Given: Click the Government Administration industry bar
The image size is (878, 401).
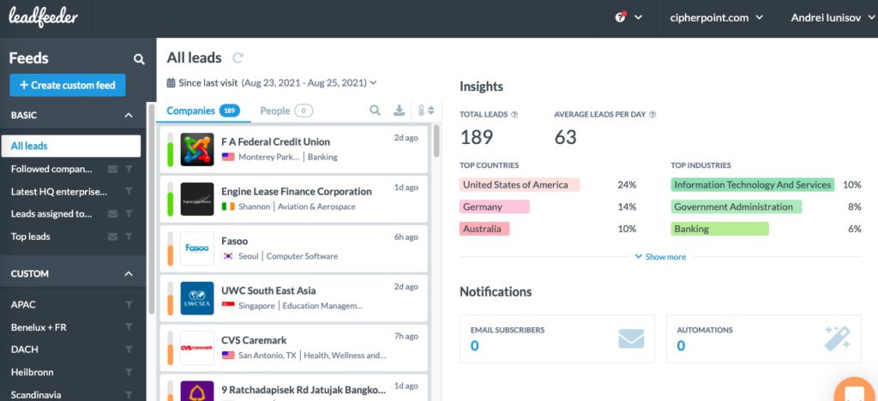Looking at the screenshot, I should pyautogui.click(x=737, y=207).
